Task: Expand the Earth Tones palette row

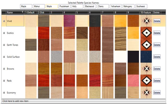Action: pyautogui.click(x=4, y=45)
